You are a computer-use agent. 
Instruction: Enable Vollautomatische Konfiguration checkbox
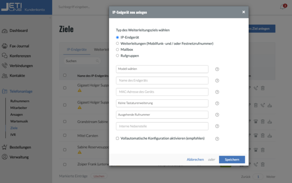[117, 139]
